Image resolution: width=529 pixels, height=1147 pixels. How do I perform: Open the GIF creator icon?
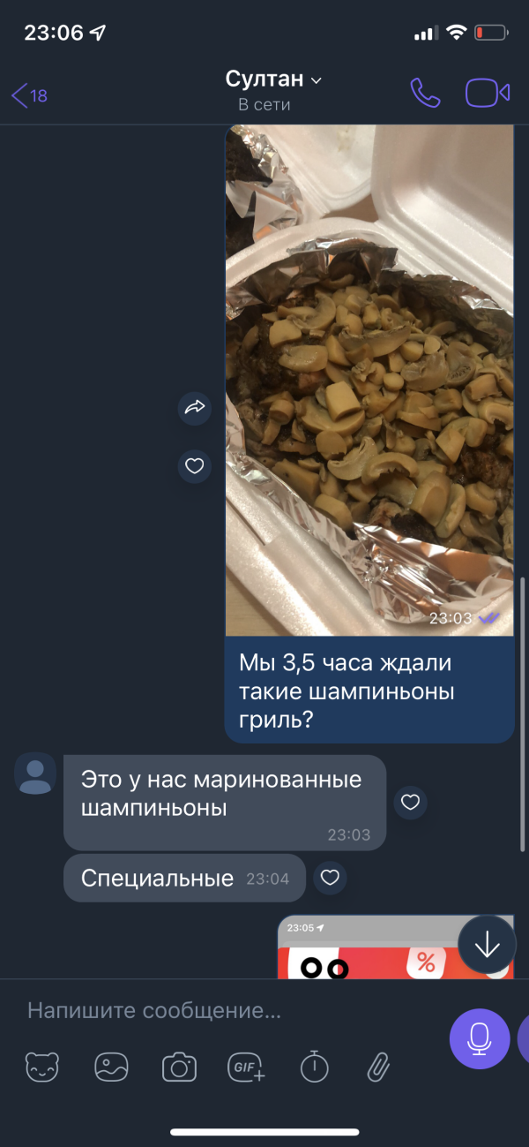(x=247, y=1068)
